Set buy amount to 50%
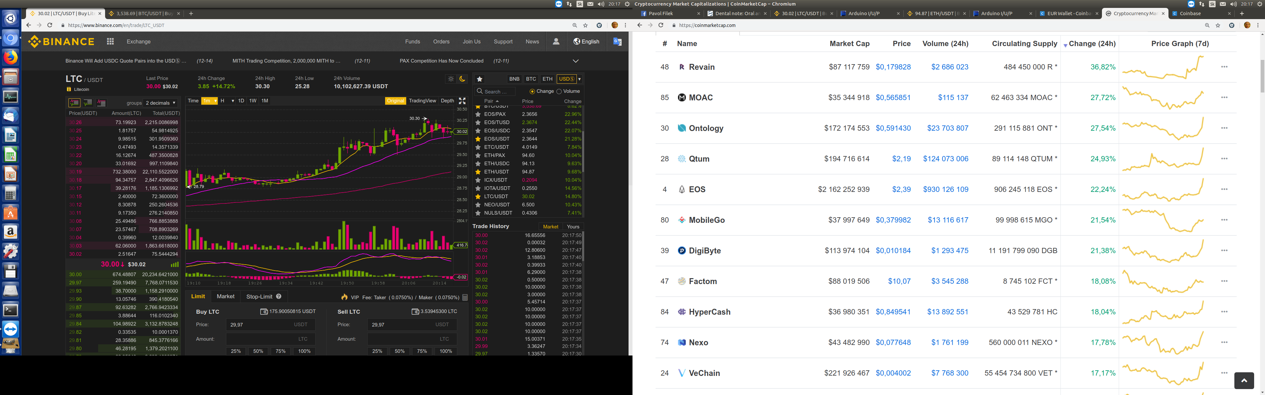The width and height of the screenshot is (1265, 395). click(x=258, y=351)
